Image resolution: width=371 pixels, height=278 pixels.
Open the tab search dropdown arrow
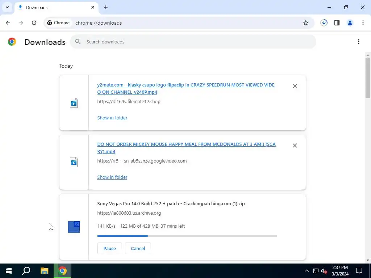click(x=7, y=7)
